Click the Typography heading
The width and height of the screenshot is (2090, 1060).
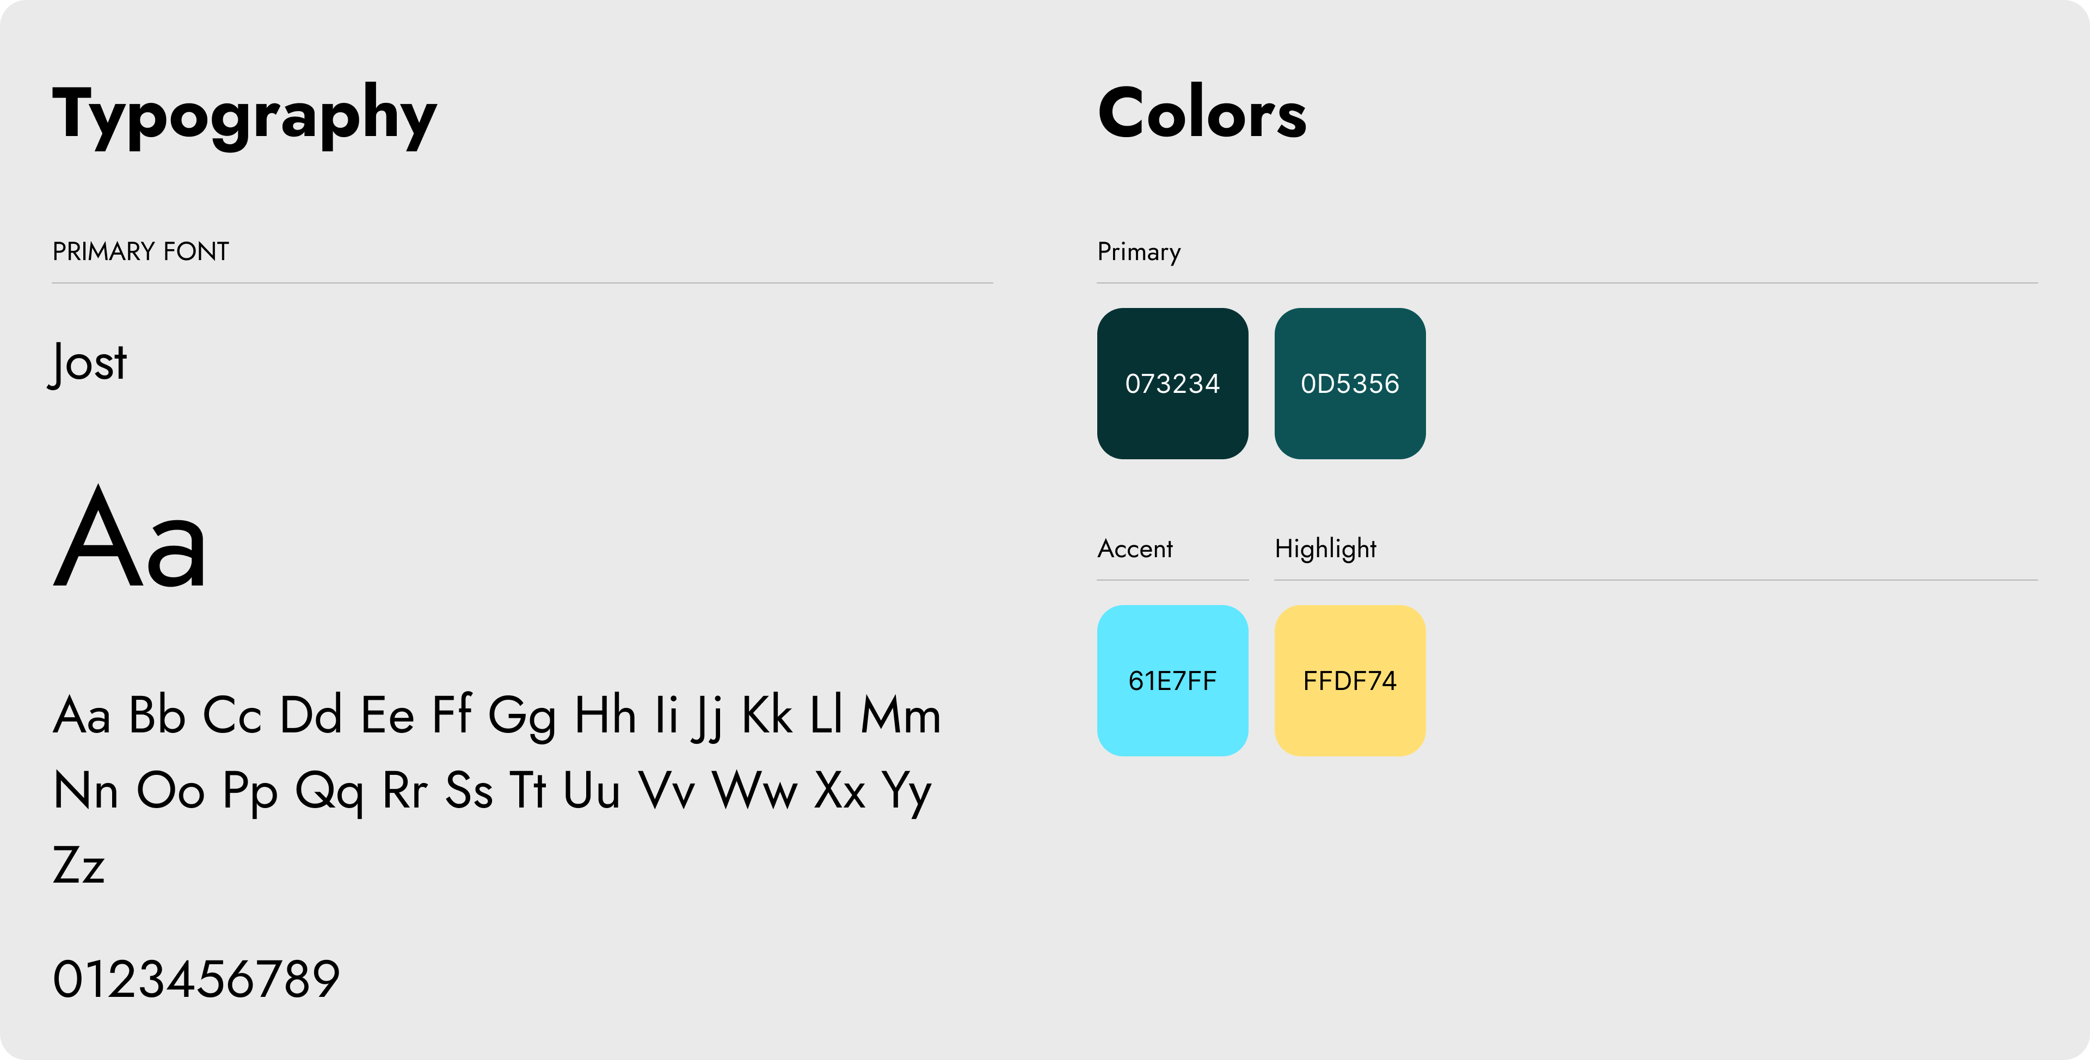[x=244, y=114]
